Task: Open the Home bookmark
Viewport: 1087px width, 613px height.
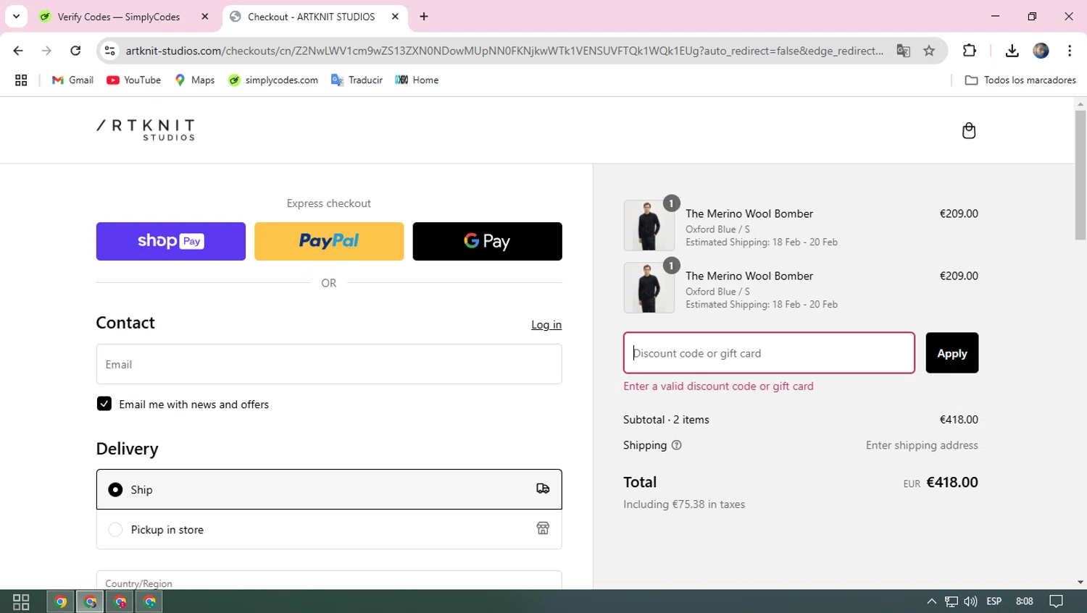Action: pyautogui.click(x=417, y=80)
